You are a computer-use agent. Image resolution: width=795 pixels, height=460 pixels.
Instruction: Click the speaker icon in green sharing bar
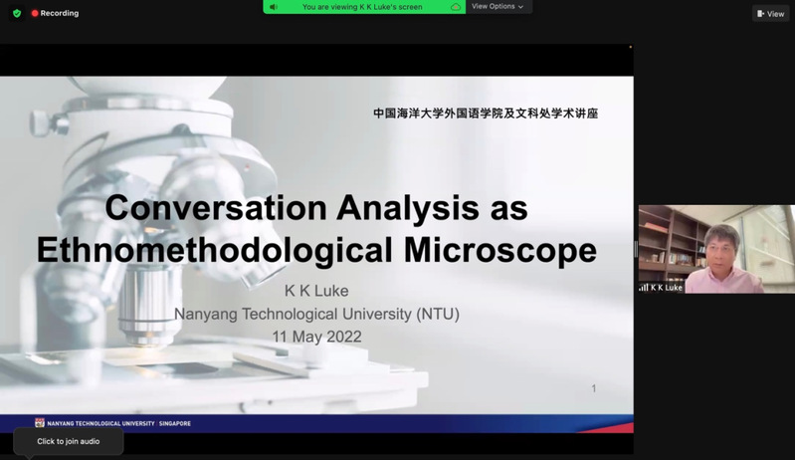pyautogui.click(x=274, y=7)
